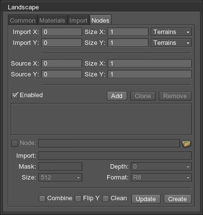Open the Node folder browse icon
Viewport: 203px width, 215px height.
(x=186, y=143)
